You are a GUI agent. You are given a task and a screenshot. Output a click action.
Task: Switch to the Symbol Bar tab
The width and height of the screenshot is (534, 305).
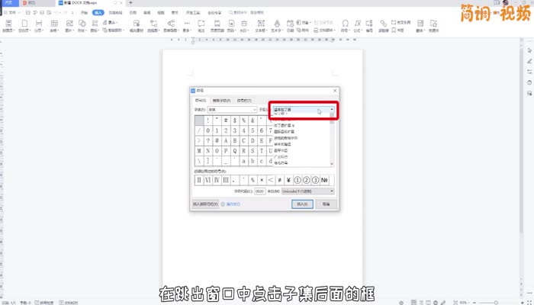pyautogui.click(x=244, y=101)
